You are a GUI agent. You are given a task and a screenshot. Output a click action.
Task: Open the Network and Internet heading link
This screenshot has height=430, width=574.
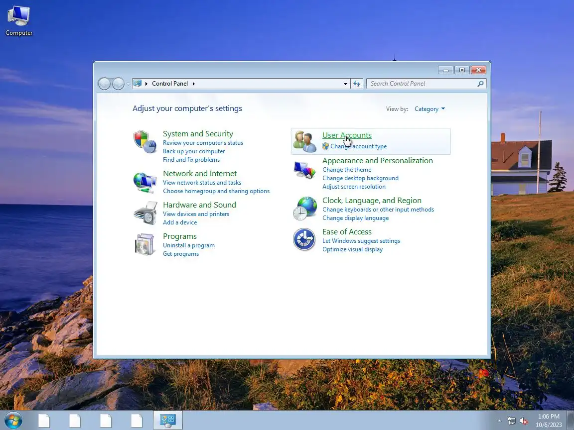pyautogui.click(x=200, y=174)
